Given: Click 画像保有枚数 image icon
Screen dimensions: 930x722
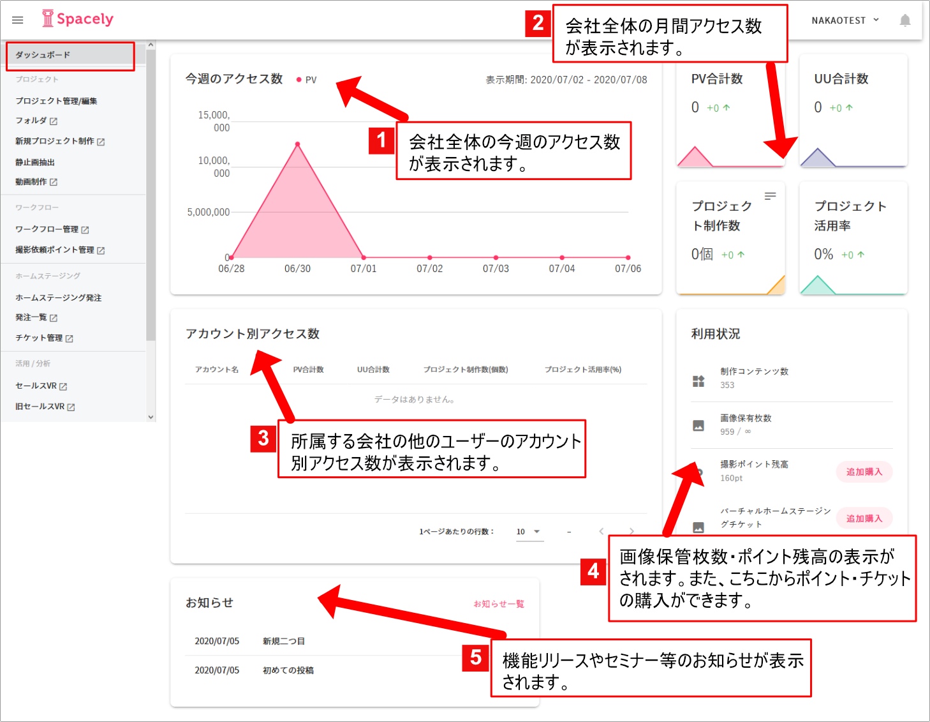Looking at the screenshot, I should 698,426.
